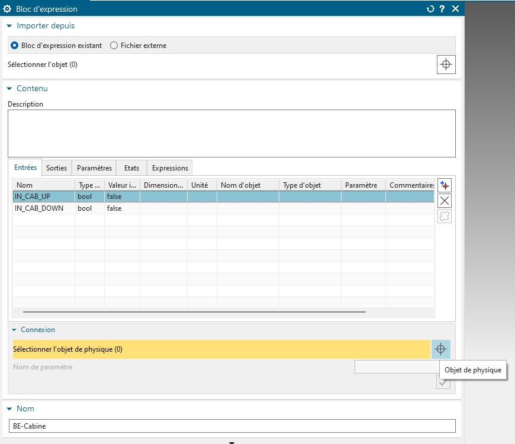Collapse the Contenu section
This screenshot has width=515, height=444.
point(9,88)
